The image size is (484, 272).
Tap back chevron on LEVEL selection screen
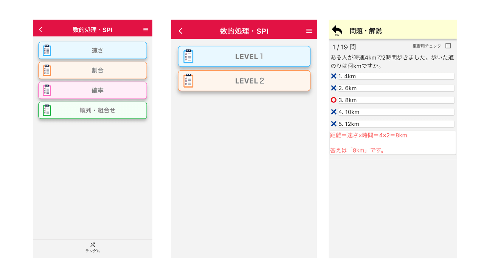click(181, 31)
